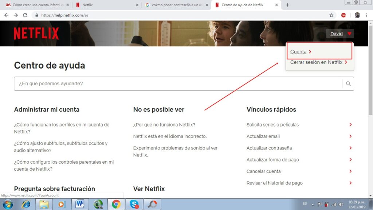Reload the Netflix help page

[25, 15]
